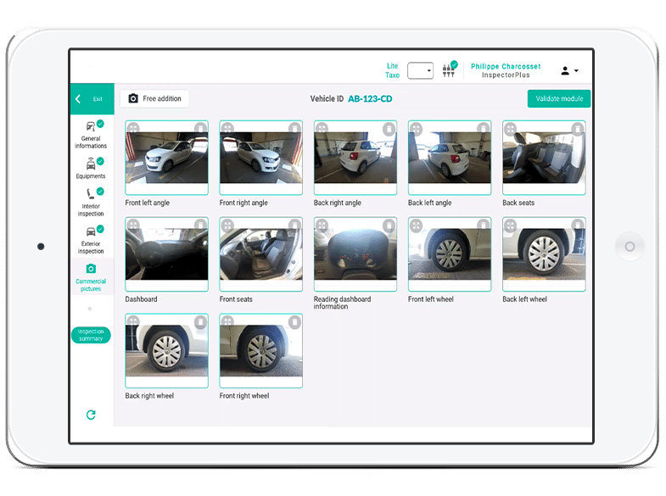Open Equipments section
Viewport: 666px width, 496px height.
[91, 168]
